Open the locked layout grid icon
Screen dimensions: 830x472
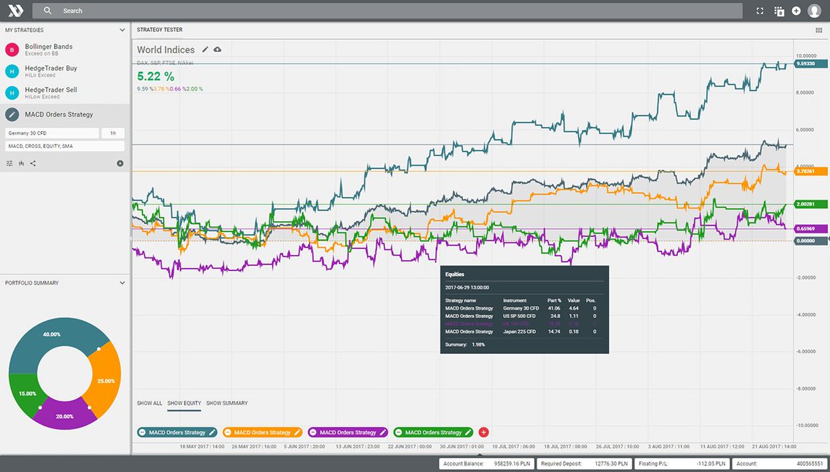tap(779, 11)
